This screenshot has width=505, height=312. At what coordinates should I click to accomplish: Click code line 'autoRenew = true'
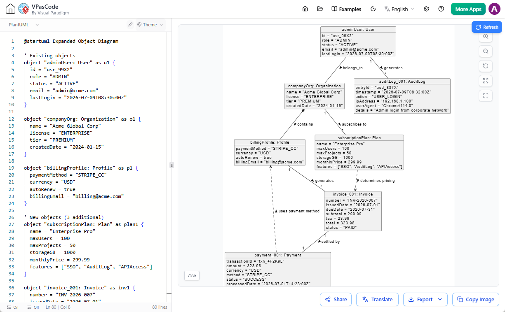52,189
